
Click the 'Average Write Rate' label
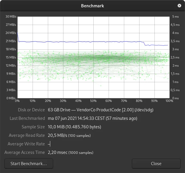(x=26, y=144)
